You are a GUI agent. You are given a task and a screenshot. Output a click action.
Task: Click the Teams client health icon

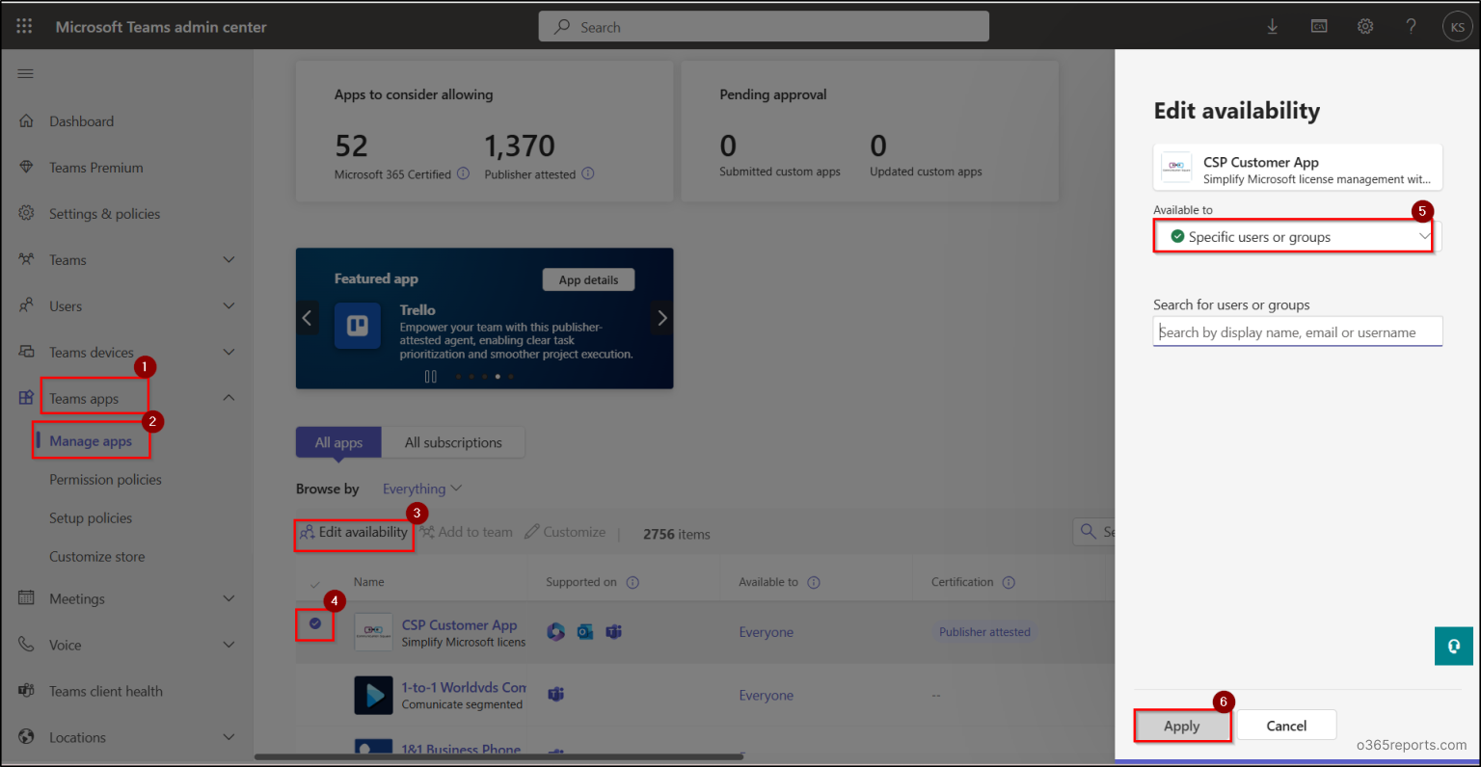click(x=26, y=691)
